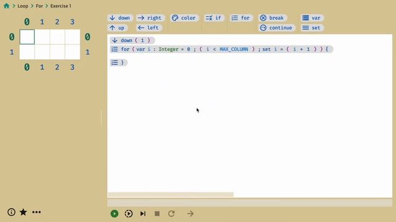Go to the home icon in breadcrumb

7,6
